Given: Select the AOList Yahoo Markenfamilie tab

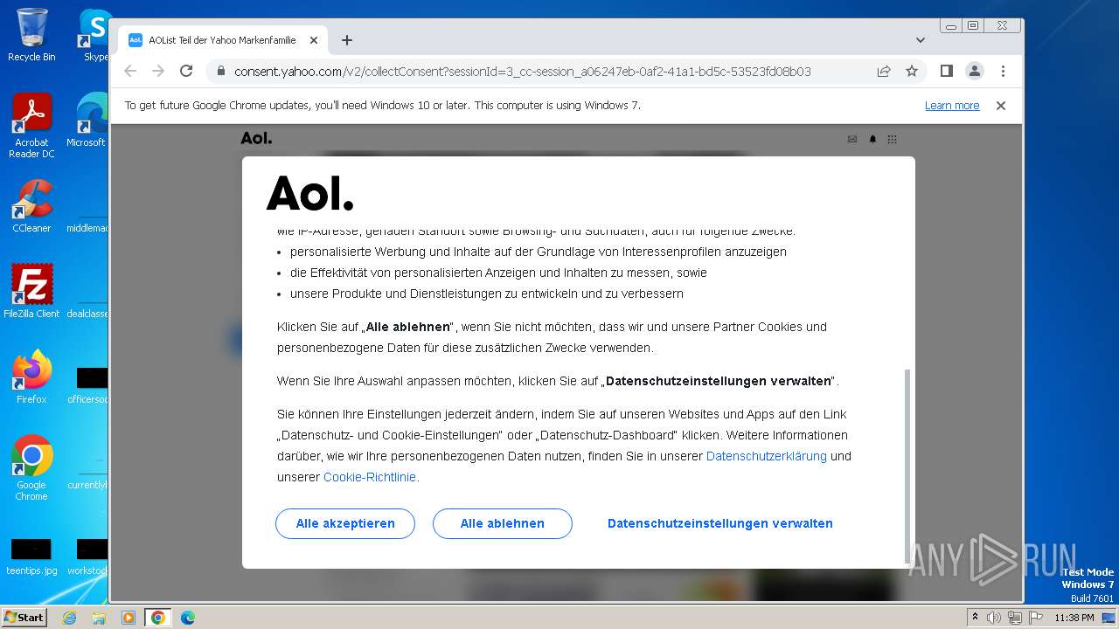Looking at the screenshot, I should point(223,40).
